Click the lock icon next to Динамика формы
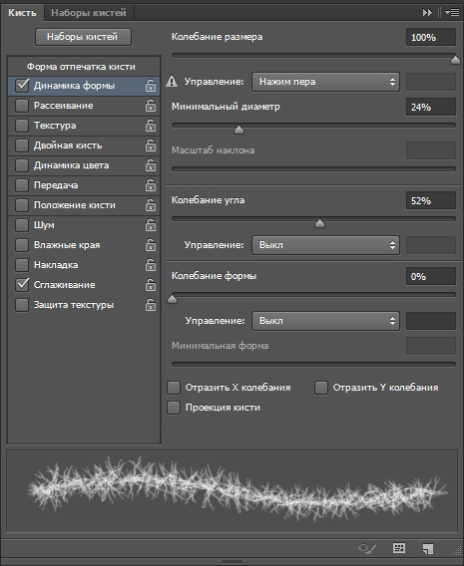The width and height of the screenshot is (464, 566). click(x=151, y=86)
